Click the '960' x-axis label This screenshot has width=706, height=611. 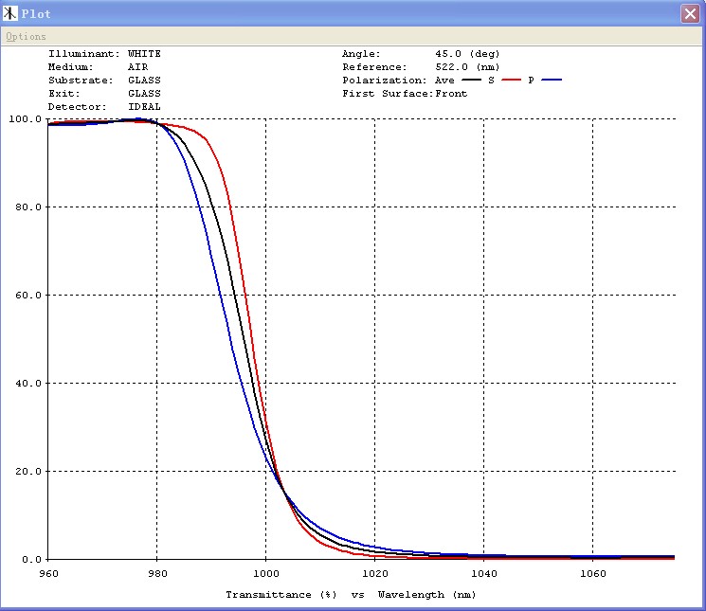[x=48, y=574]
